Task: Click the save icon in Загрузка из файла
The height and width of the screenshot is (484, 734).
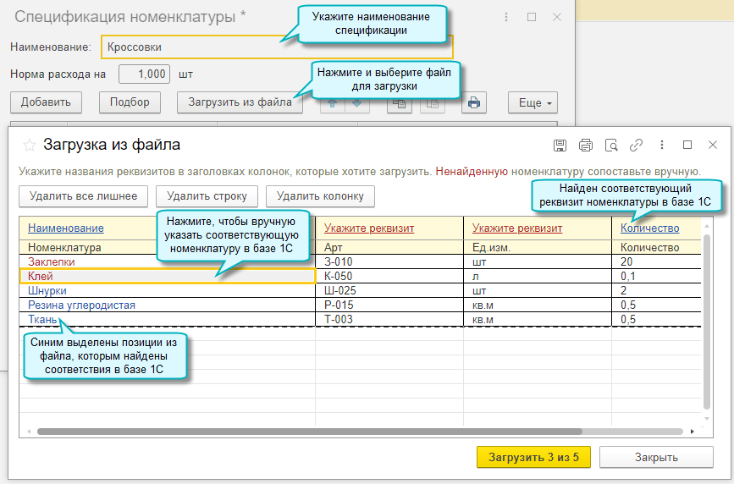Action: (560, 145)
